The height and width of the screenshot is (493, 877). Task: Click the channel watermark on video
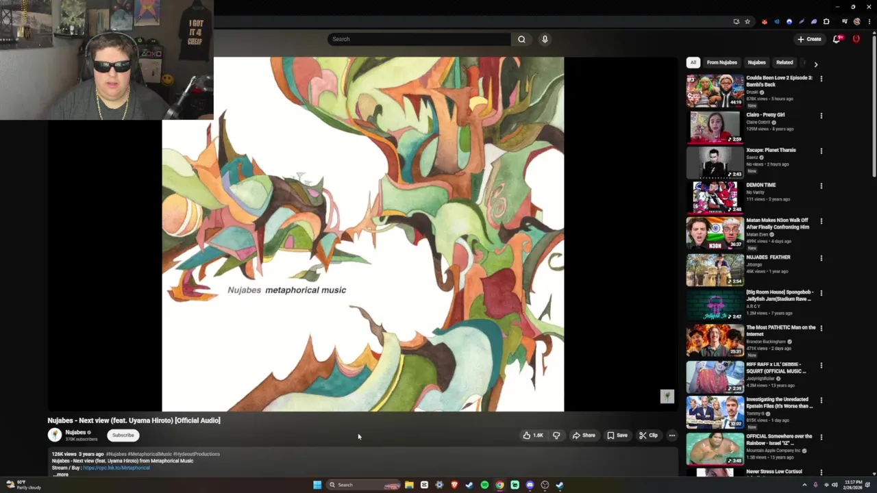point(667,396)
